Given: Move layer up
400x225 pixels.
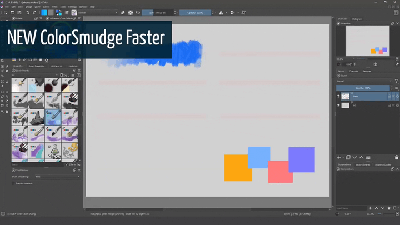Looking at the screenshot, I should pyautogui.click(x=361, y=157).
